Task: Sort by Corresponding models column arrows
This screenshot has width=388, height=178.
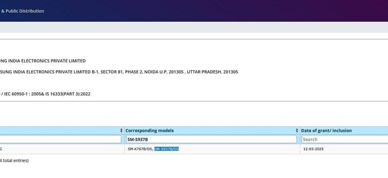Action: 297,130
